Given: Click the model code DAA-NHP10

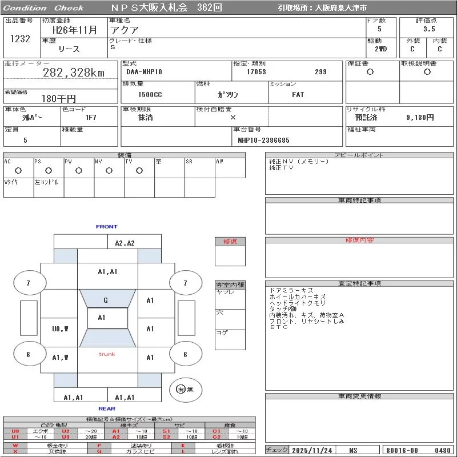Looking at the screenshot, I should 145,72.
